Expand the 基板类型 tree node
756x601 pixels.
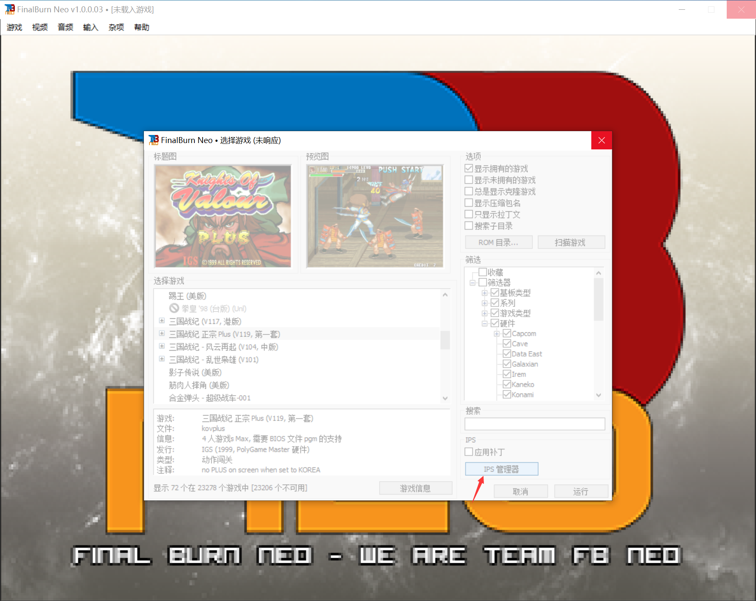(484, 293)
